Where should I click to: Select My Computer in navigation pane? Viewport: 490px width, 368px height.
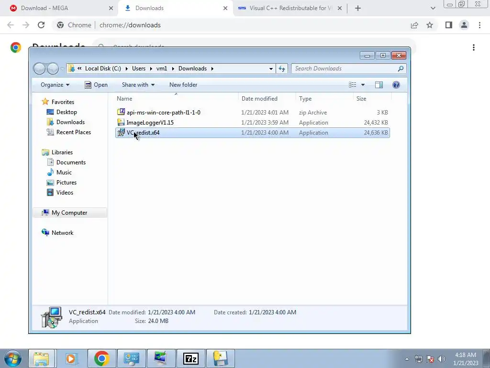click(x=69, y=213)
